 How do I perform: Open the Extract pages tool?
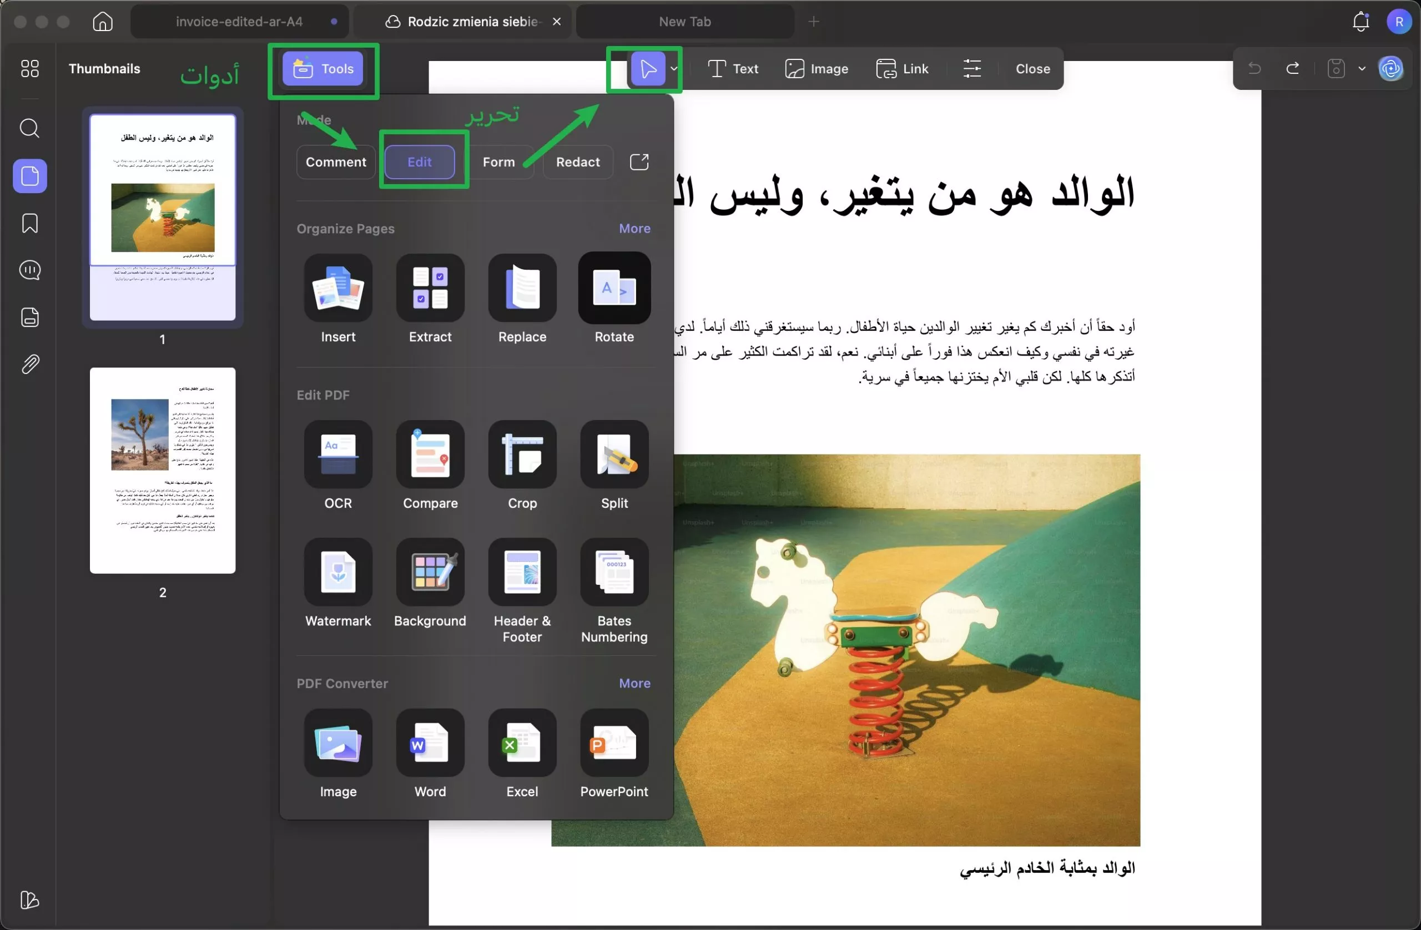pos(430,290)
